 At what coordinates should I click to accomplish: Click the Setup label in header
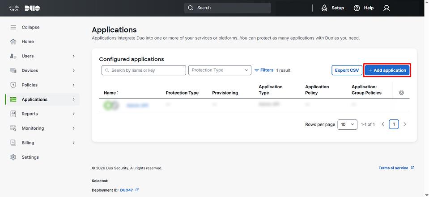[x=338, y=8]
